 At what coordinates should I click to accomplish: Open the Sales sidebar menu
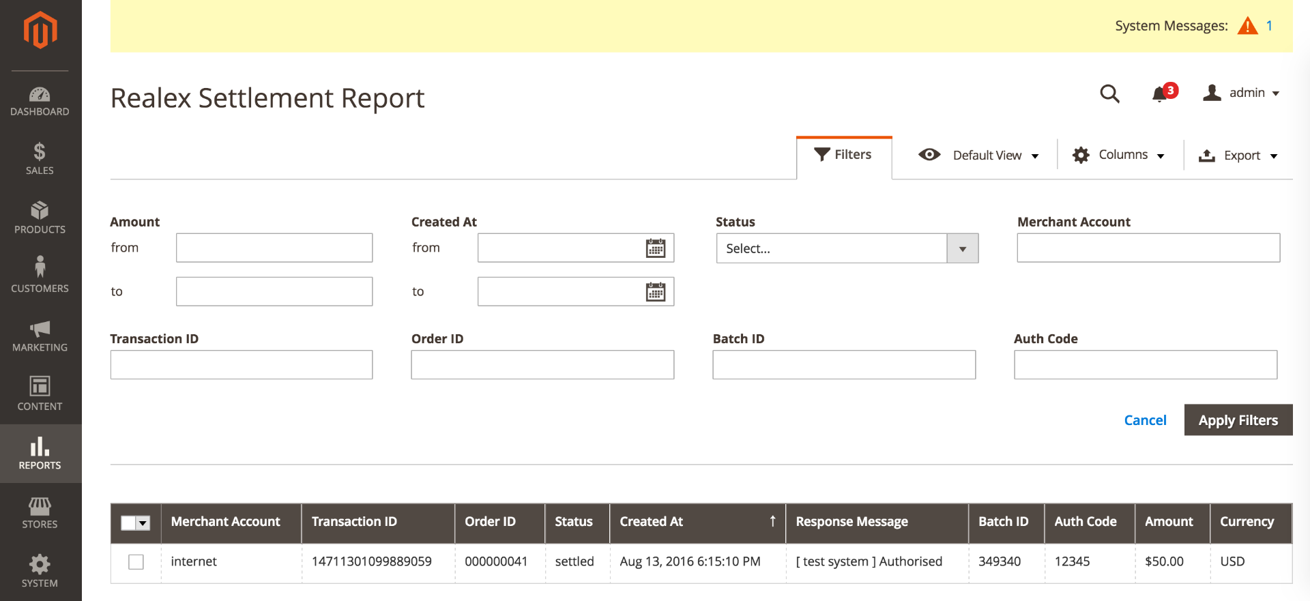(x=40, y=159)
